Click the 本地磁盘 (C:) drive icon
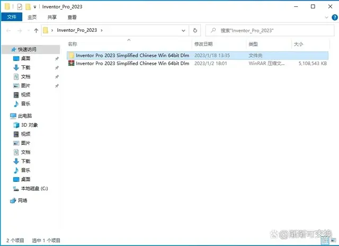The image size is (339, 246). [x=16, y=189]
